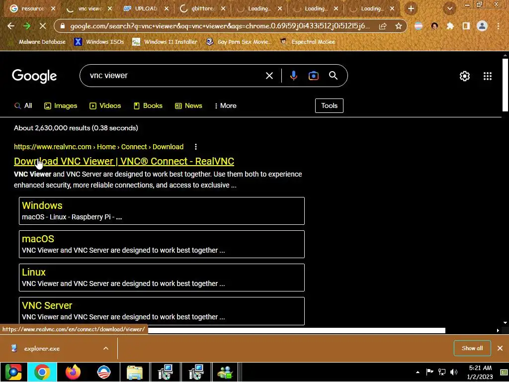Stop page loading with the X button
This screenshot has height=382, width=509.
43,26
